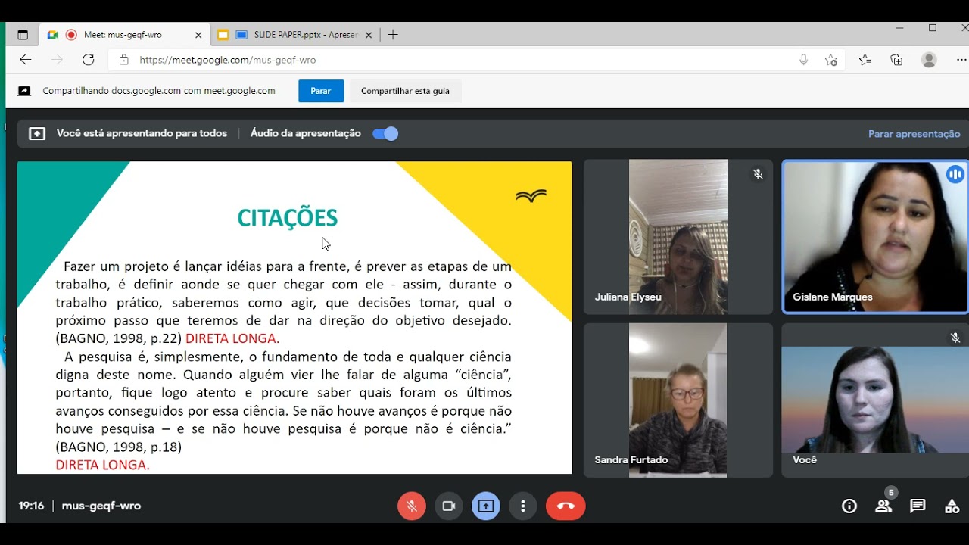Screen dimensions: 969x545
Task: Click the presenting screen icon in banner
Action: [x=37, y=134]
